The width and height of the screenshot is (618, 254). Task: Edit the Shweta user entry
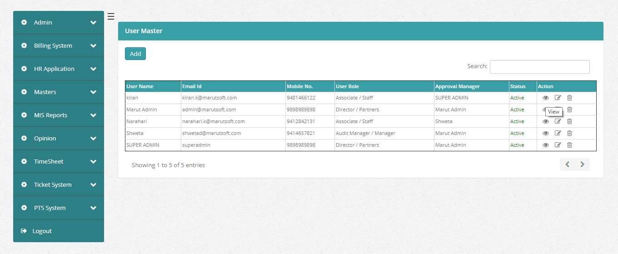[558, 133]
